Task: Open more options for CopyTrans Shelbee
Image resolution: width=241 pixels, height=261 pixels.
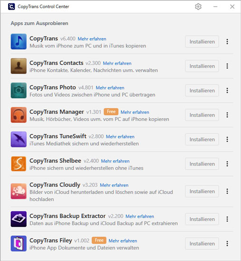Action: pyautogui.click(x=227, y=164)
